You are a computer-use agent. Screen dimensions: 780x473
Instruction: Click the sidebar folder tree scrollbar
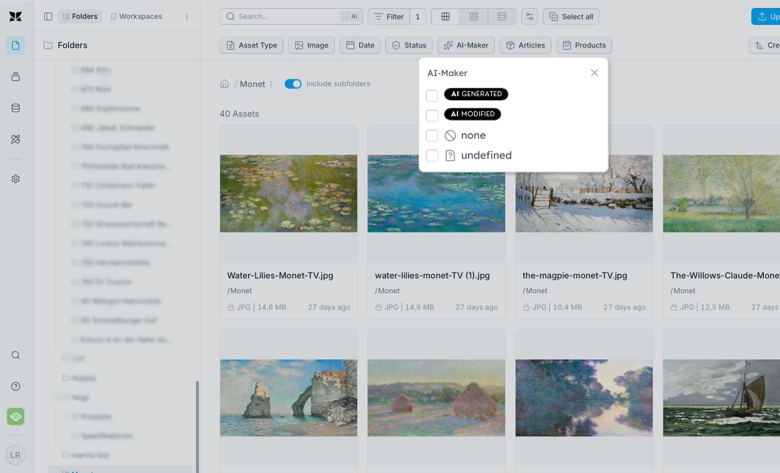197,427
